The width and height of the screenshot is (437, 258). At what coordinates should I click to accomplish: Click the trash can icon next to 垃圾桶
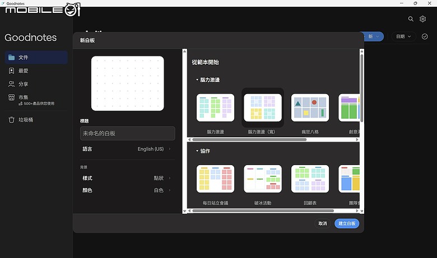(11, 120)
